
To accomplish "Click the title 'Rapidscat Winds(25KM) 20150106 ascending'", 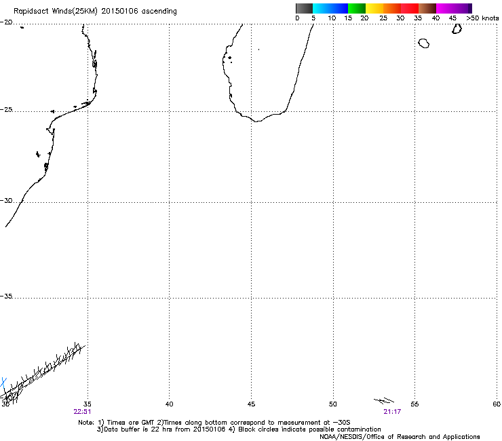I will coord(95,12).
